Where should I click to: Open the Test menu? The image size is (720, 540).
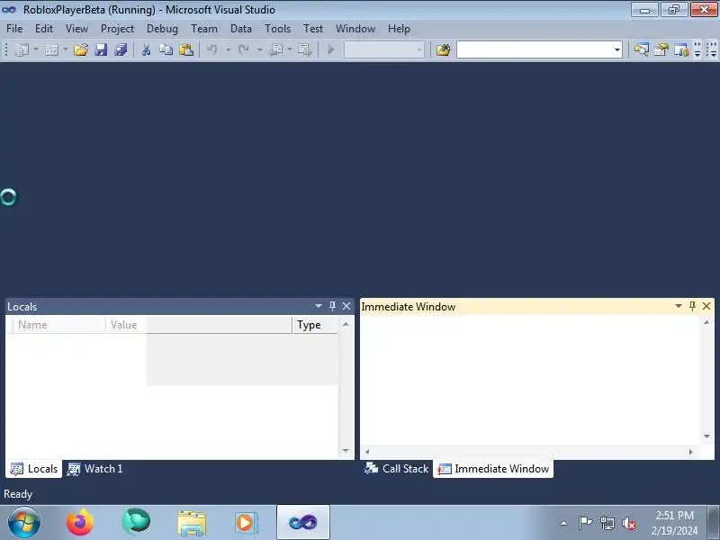click(313, 29)
